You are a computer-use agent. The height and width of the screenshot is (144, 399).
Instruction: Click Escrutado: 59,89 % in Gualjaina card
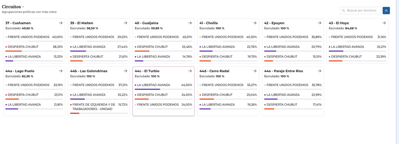149,29
